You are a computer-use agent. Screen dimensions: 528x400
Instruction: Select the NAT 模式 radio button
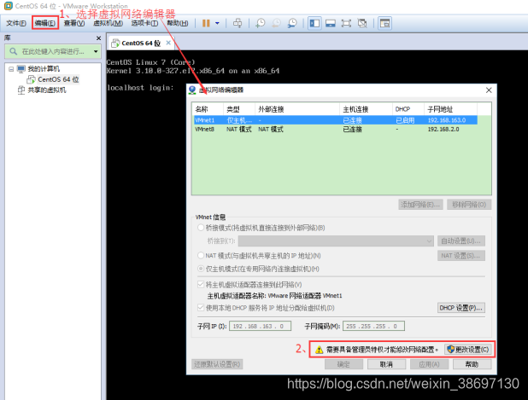coord(201,256)
